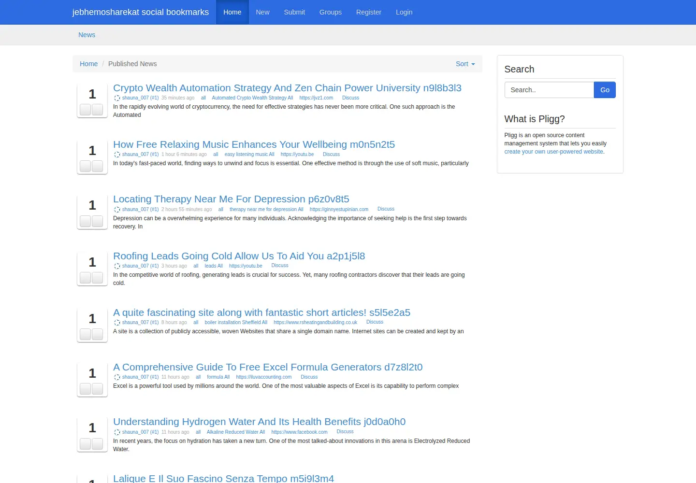The image size is (696, 483).
Task: Upvote the Free Relaxing Music story
Action: tap(85, 166)
